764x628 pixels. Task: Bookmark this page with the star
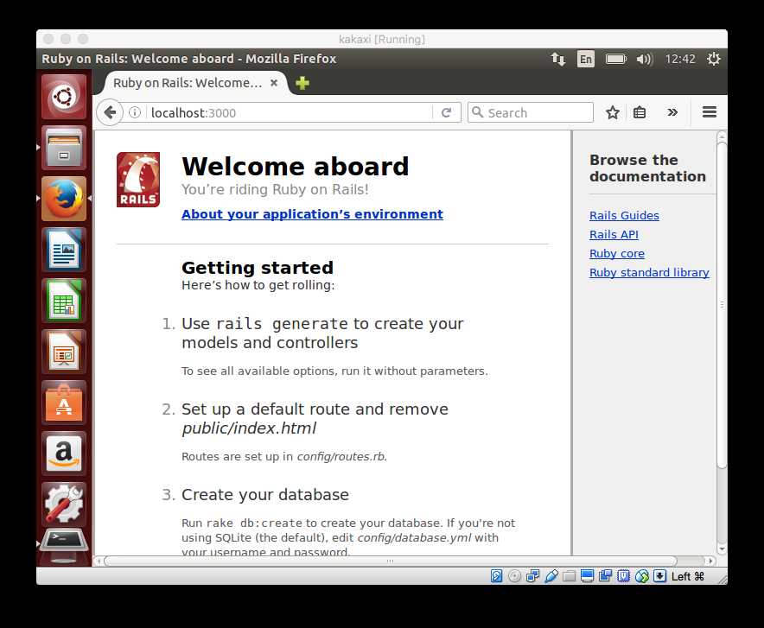point(613,113)
